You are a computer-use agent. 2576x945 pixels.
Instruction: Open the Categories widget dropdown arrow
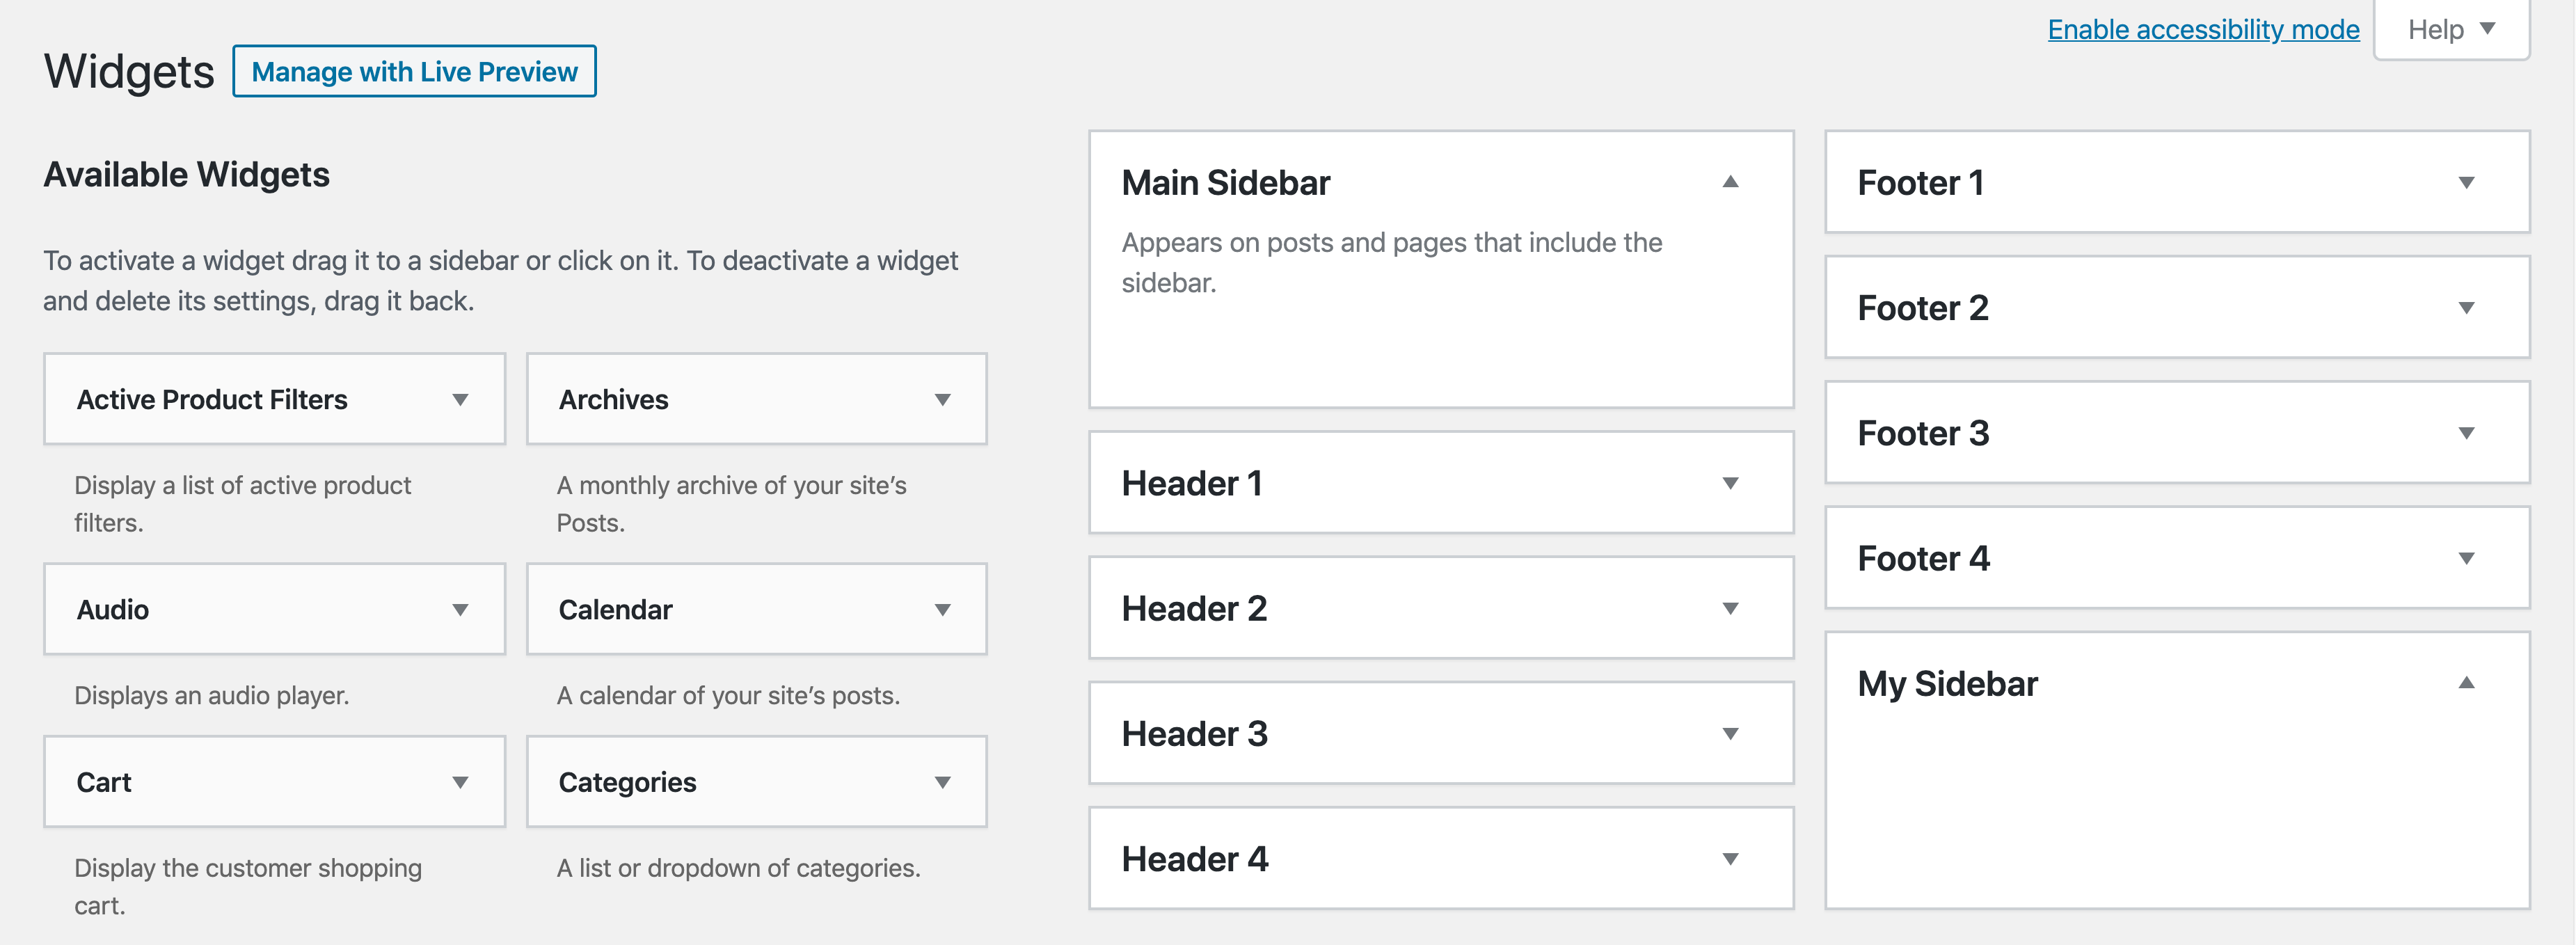tap(942, 782)
